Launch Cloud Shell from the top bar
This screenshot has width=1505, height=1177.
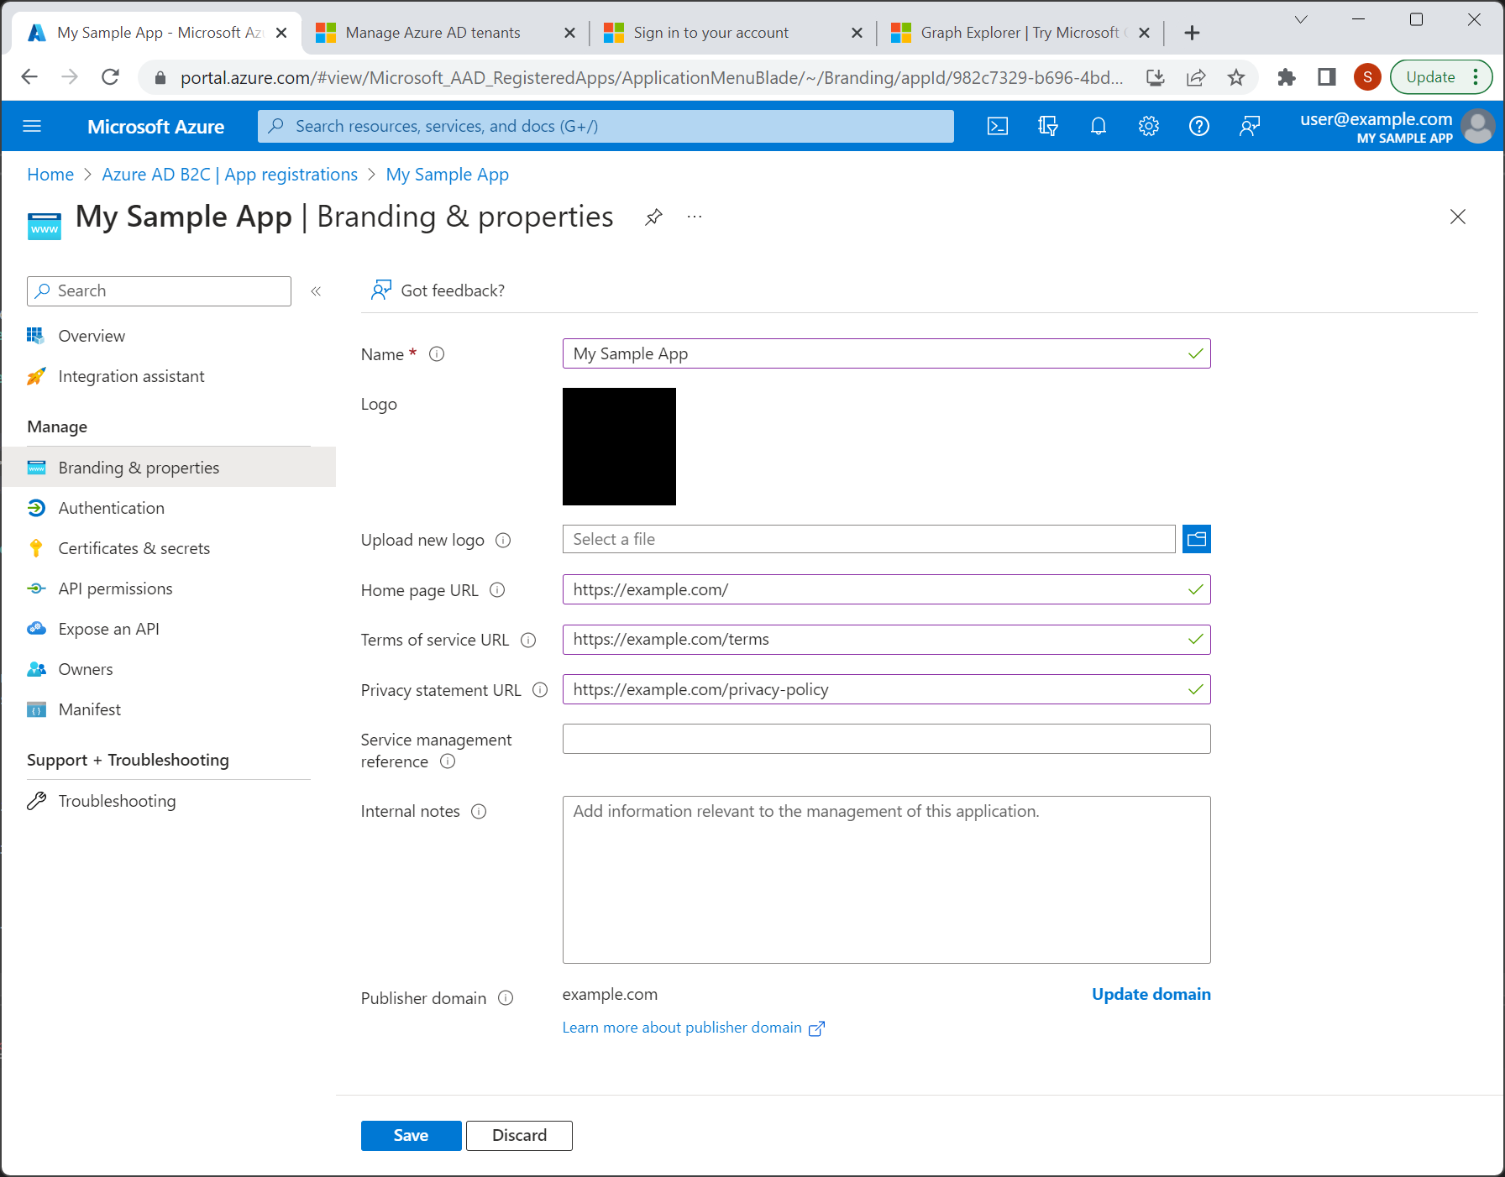click(997, 126)
